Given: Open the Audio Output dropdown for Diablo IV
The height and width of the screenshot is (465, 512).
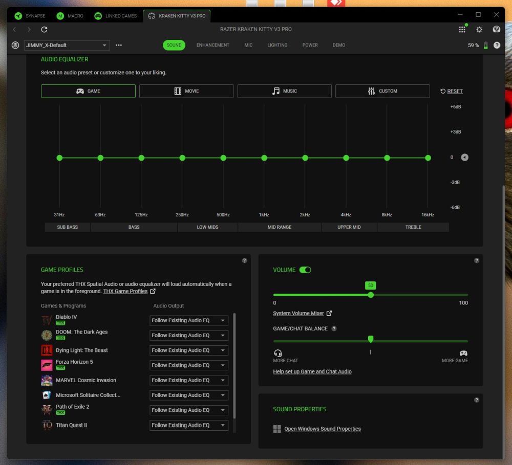Looking at the screenshot, I should (188, 321).
